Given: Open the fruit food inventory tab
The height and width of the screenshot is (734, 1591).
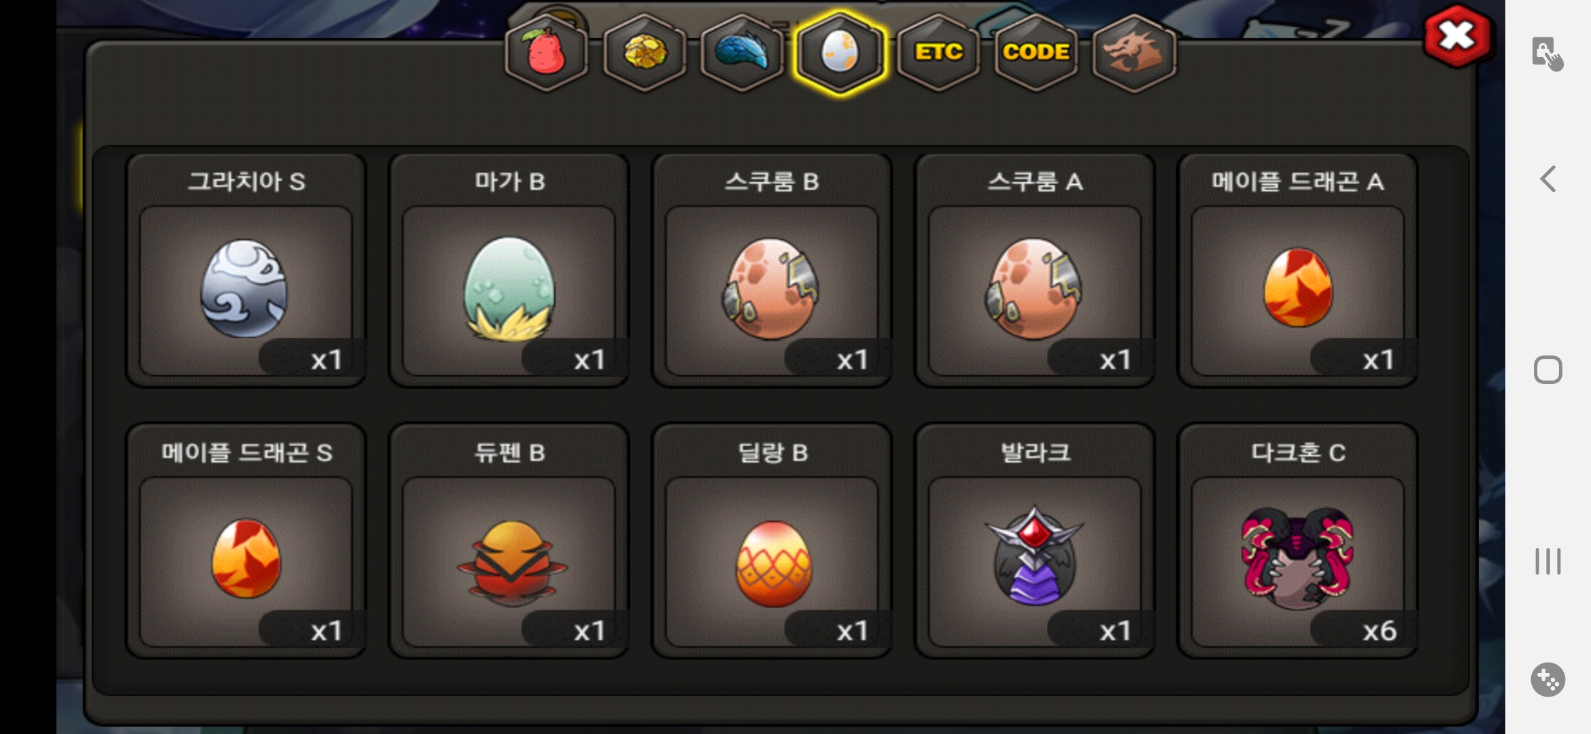Looking at the screenshot, I should pos(546,52).
